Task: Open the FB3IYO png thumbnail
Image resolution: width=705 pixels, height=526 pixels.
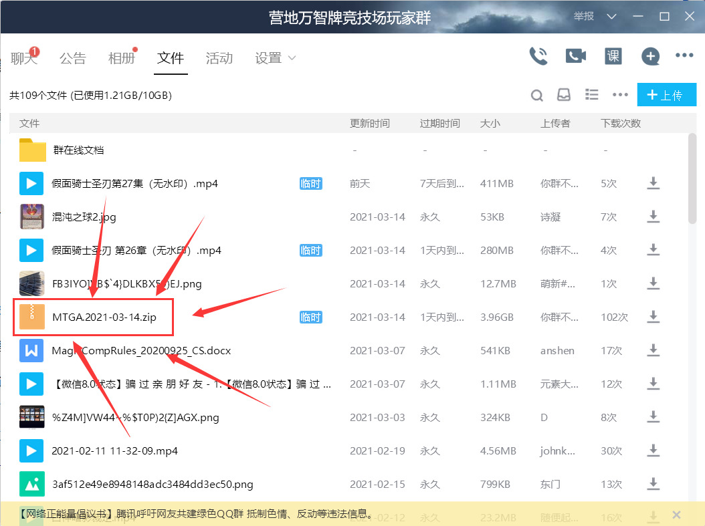Action: (32, 283)
